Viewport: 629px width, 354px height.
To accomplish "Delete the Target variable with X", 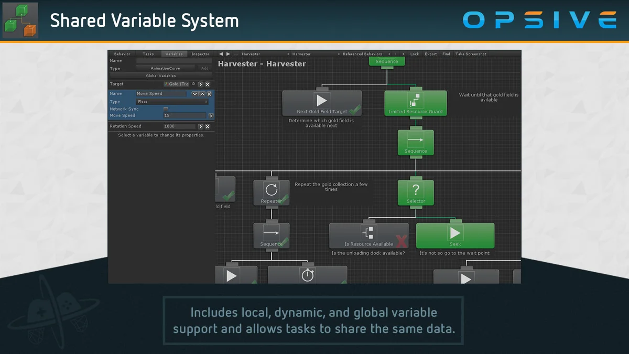I will (x=208, y=84).
